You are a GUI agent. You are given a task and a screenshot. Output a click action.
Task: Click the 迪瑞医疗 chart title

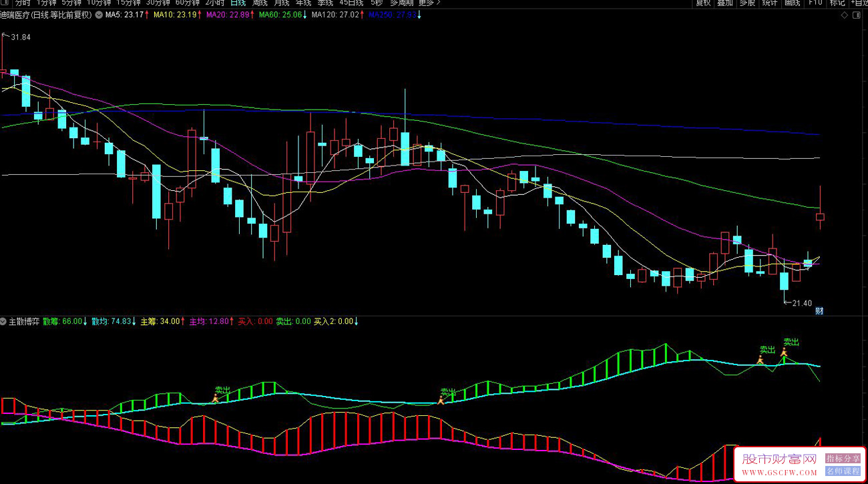click(45, 15)
